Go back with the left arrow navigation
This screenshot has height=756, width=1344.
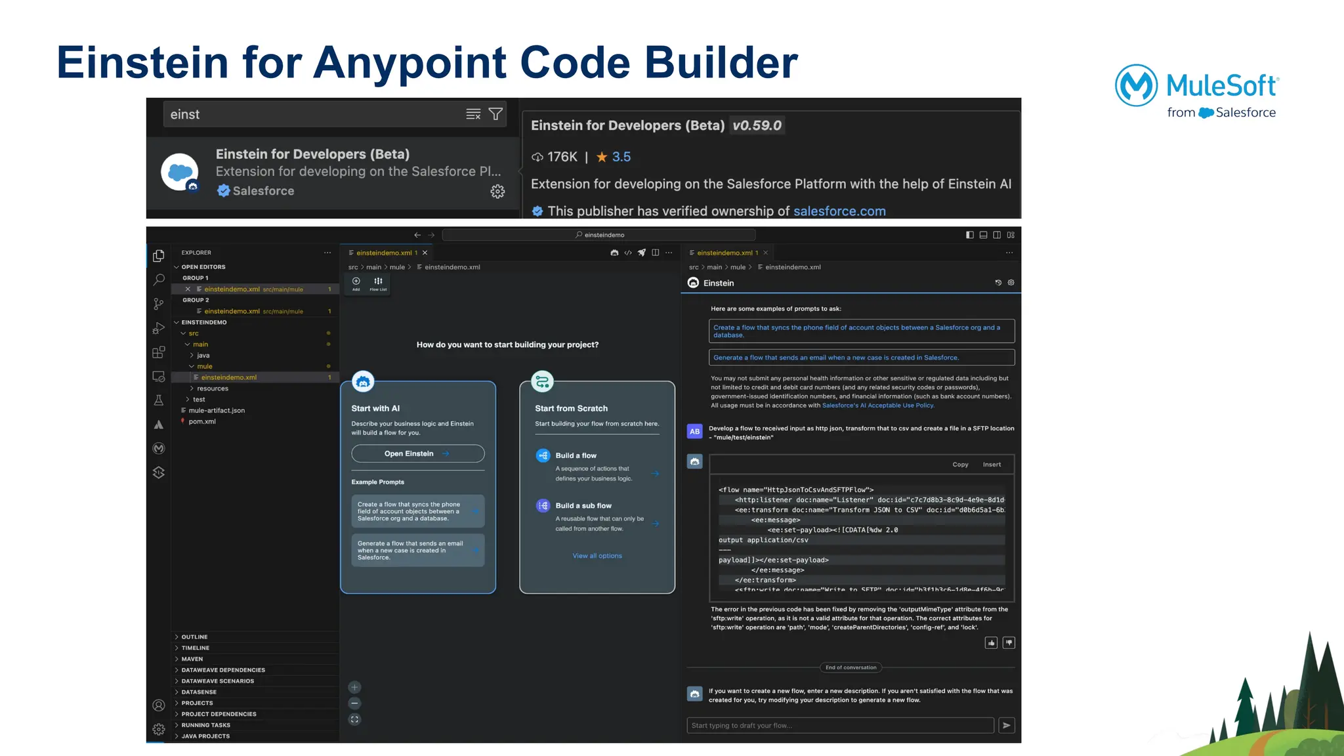tap(417, 235)
